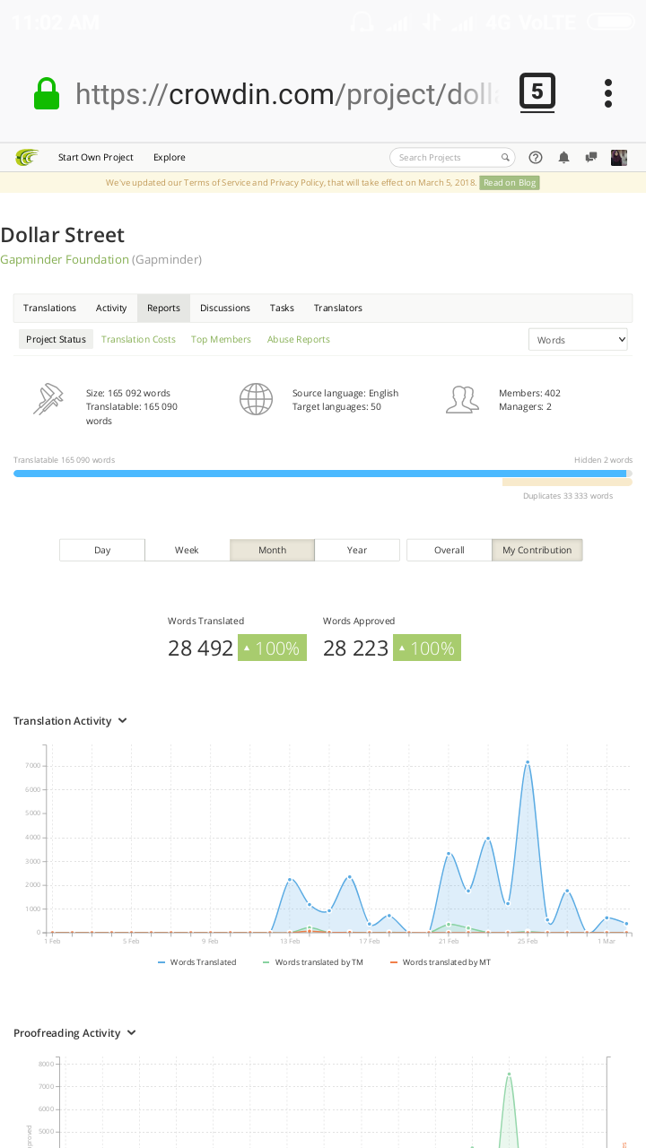Open the Abuse Reports link

(x=299, y=339)
